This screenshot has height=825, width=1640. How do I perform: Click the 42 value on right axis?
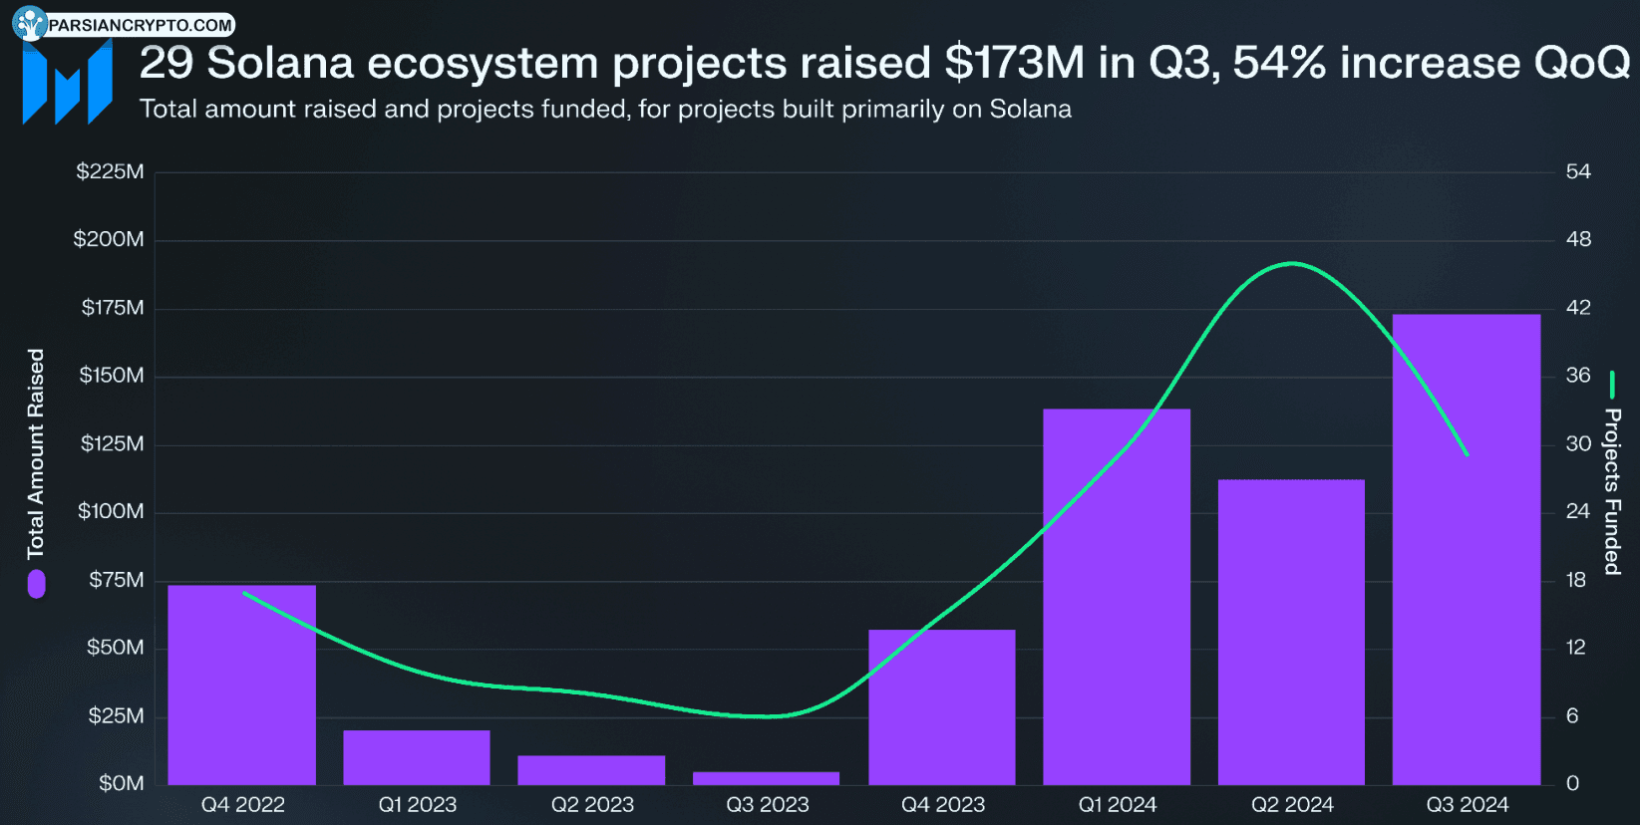tap(1578, 308)
